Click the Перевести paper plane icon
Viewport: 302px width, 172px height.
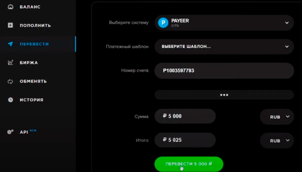pyautogui.click(x=10, y=44)
